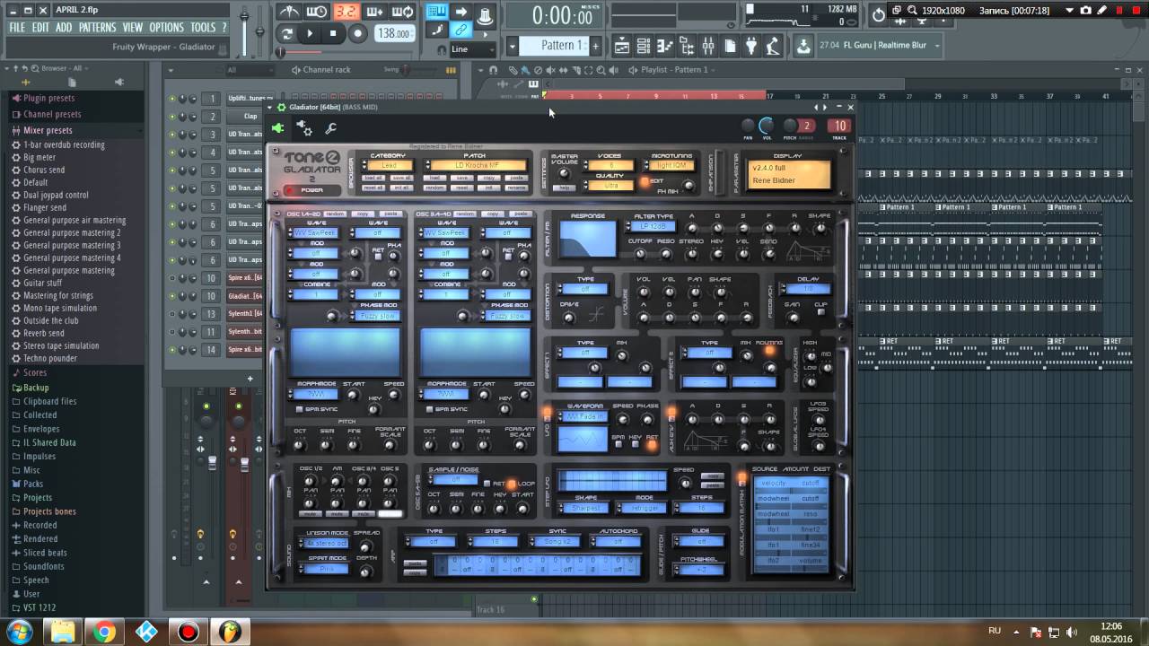The image size is (1149, 646).
Task: Open the OPTIONS menu
Action: click(x=166, y=28)
